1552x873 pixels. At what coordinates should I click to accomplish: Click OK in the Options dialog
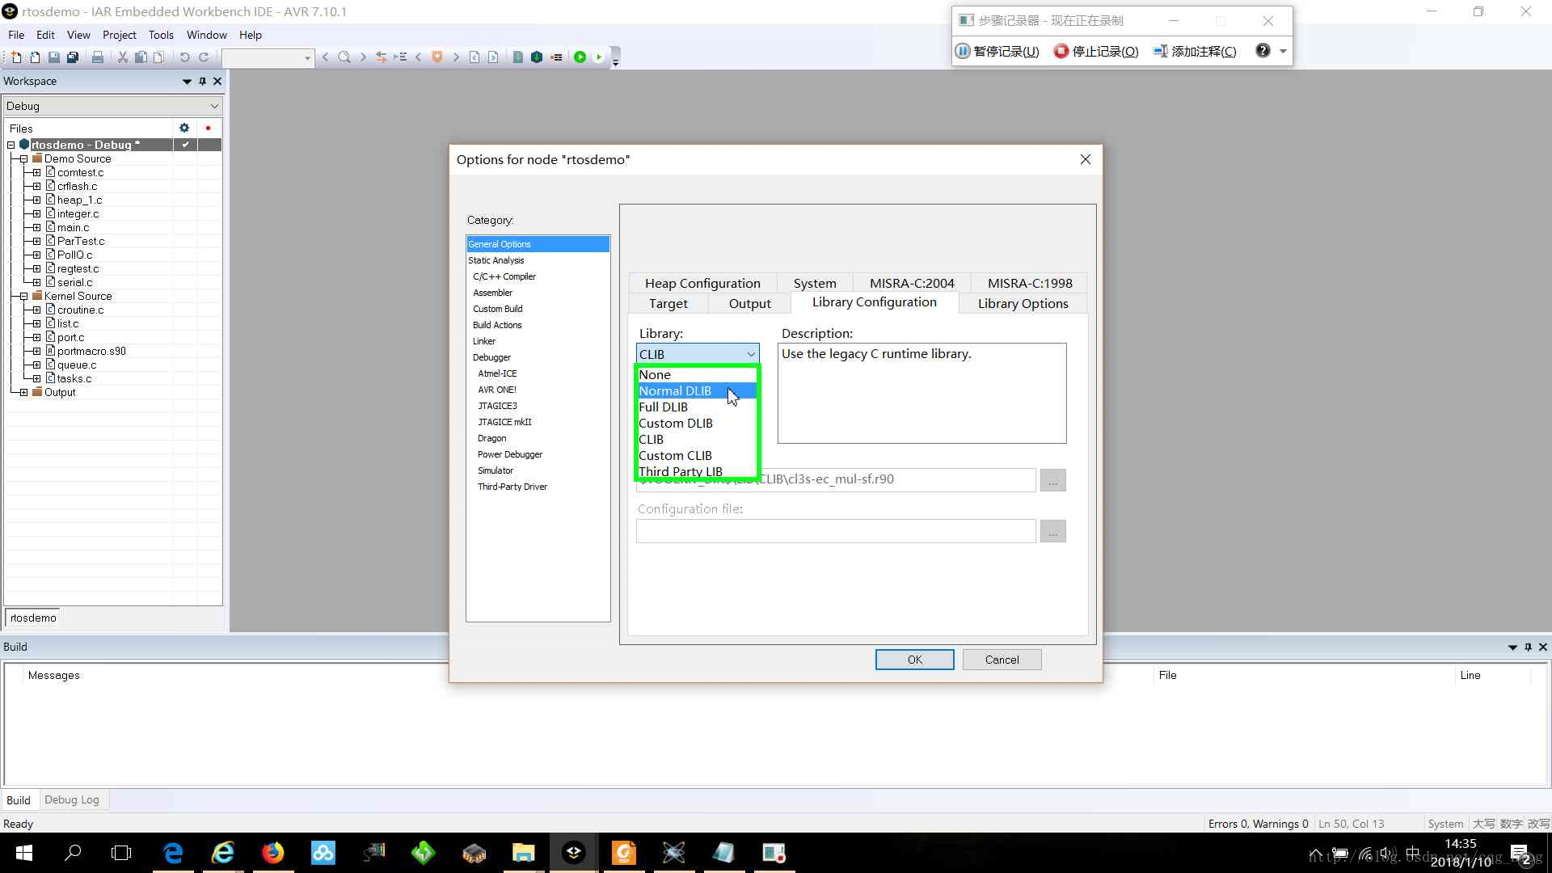[914, 660]
